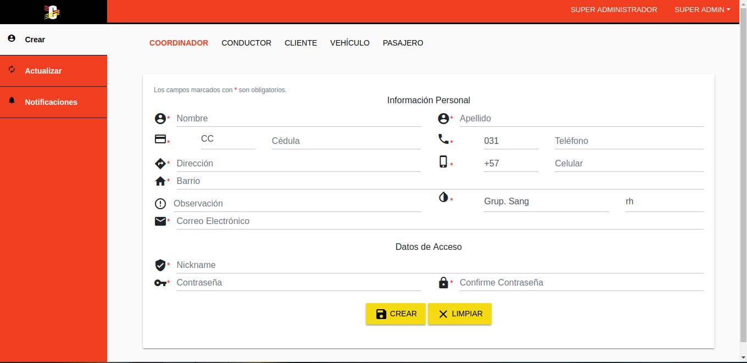
Task: Open the SUPER ADMIN user dropdown
Action: click(703, 10)
